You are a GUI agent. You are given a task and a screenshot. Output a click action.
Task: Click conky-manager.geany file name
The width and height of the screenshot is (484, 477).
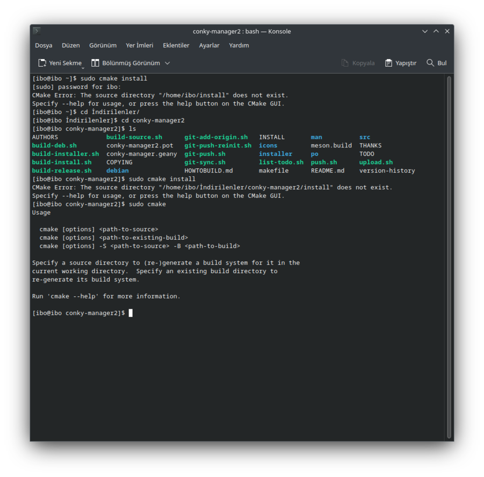pyautogui.click(x=141, y=154)
